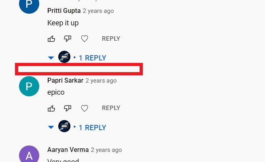
Task: Heart the "Keep it up" comment
Action: (85, 39)
